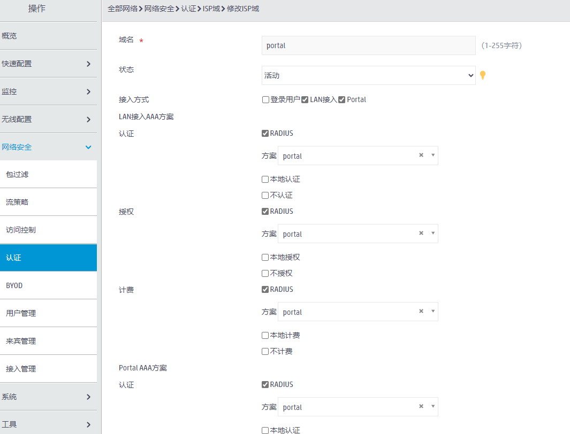Clear the accounting scheme selection (×)

pyautogui.click(x=421, y=312)
